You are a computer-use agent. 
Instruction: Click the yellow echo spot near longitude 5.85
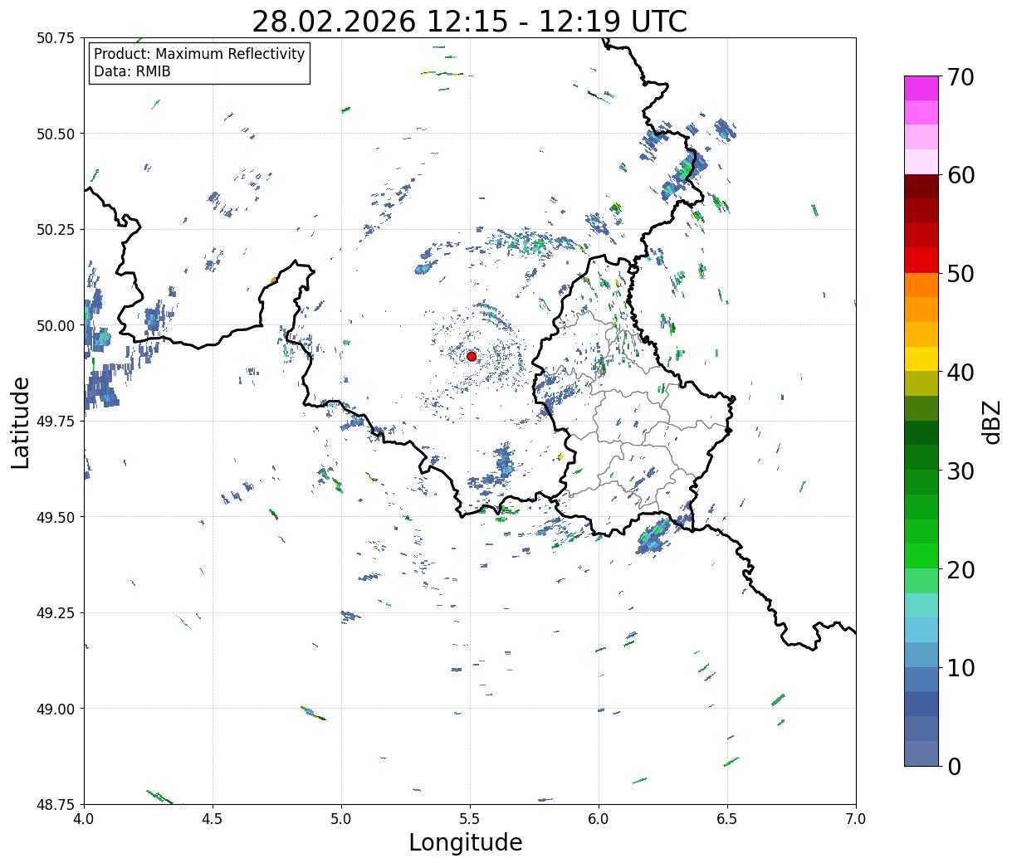pos(560,456)
